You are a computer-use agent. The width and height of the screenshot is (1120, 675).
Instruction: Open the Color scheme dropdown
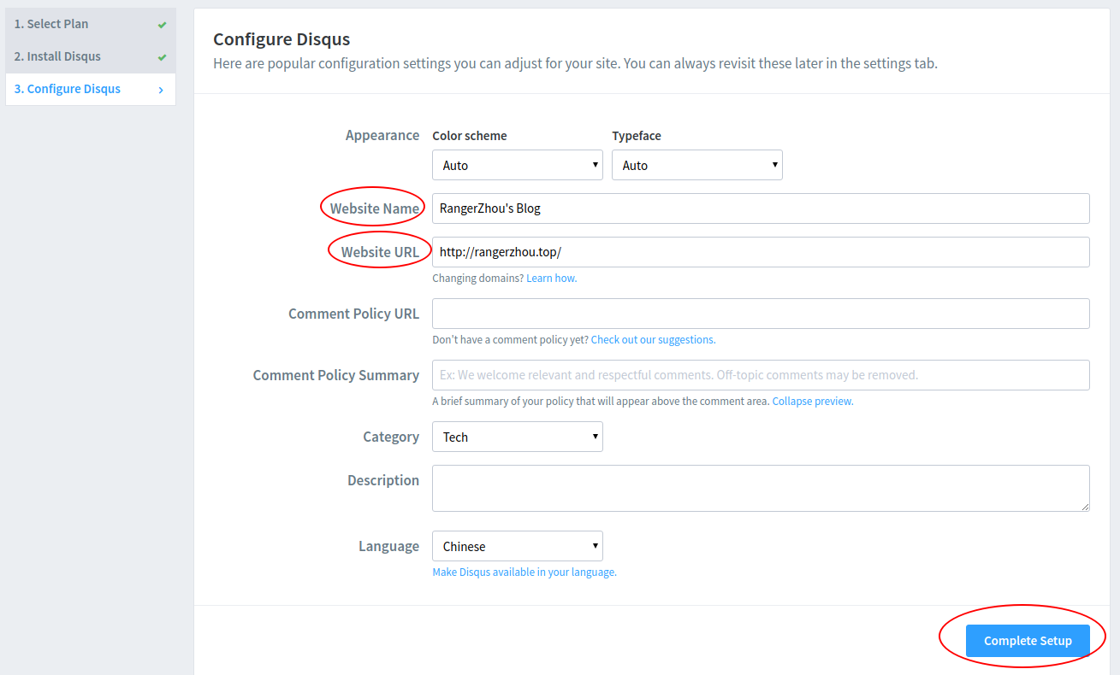(x=518, y=165)
